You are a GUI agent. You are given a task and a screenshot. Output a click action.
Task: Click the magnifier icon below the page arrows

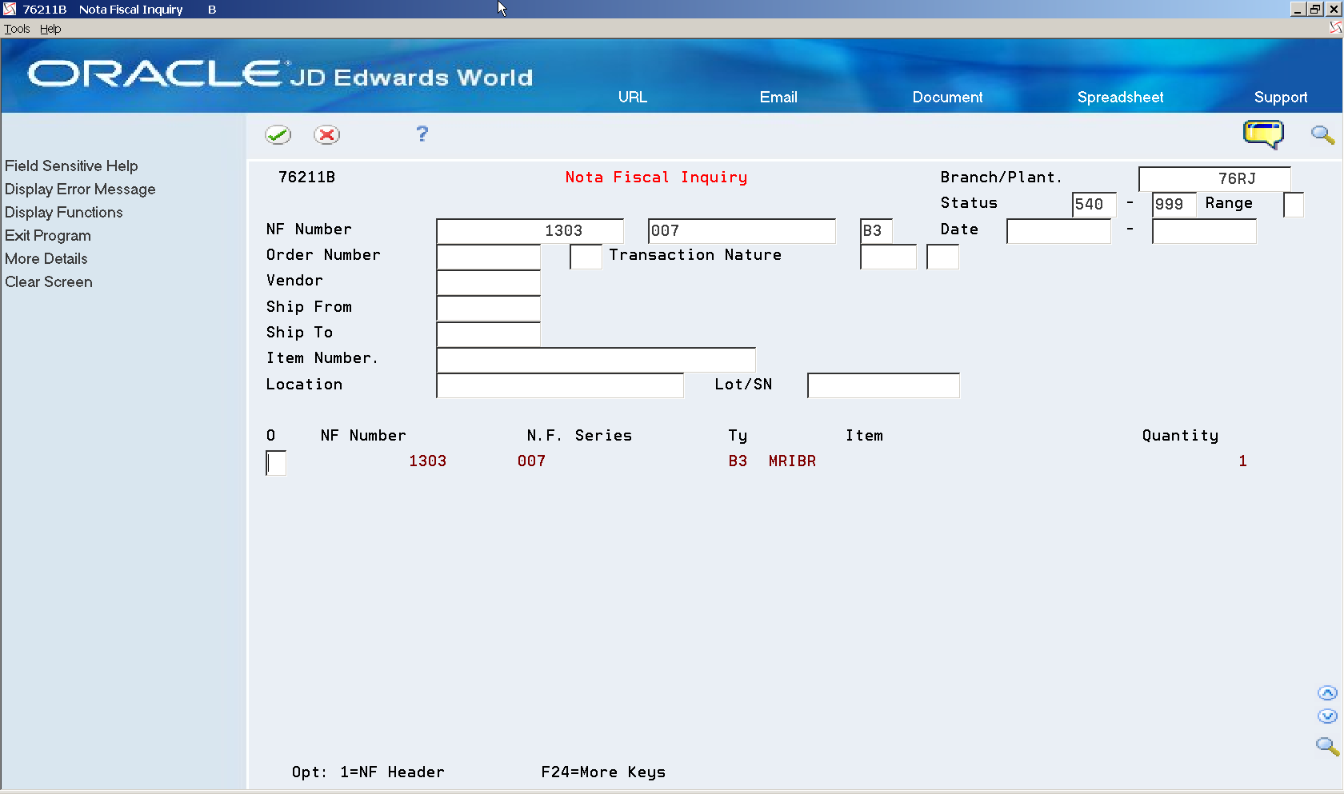click(x=1327, y=746)
